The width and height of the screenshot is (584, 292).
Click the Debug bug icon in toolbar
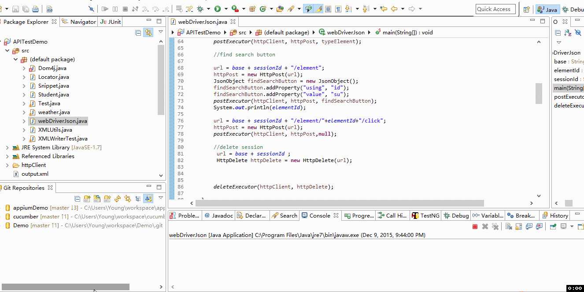point(200,9)
